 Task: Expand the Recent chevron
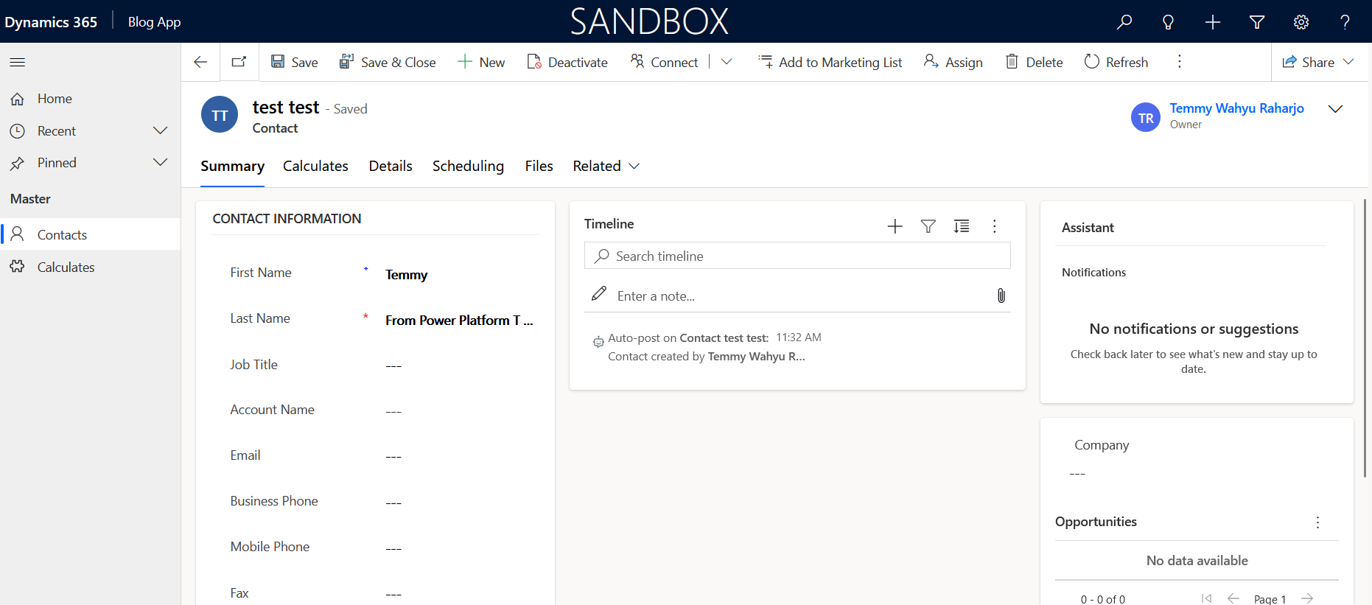tap(160, 130)
